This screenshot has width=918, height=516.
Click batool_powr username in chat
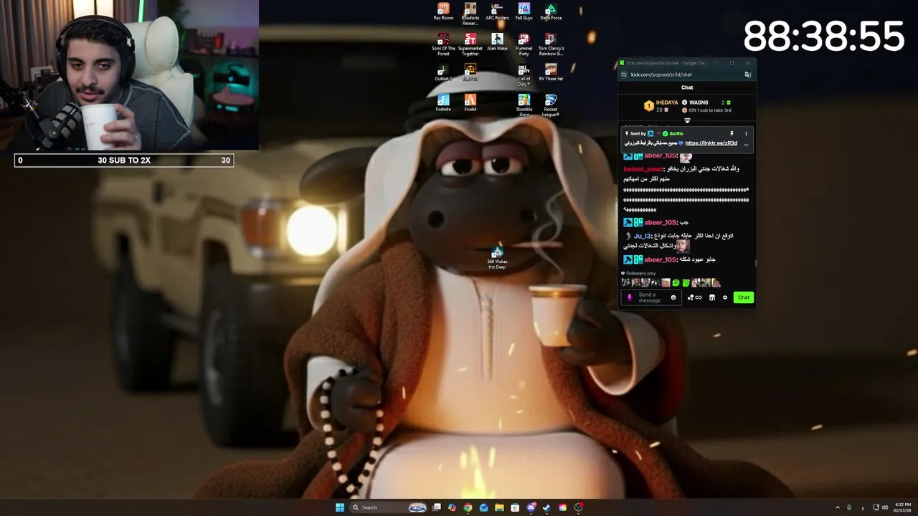pyautogui.click(x=643, y=169)
